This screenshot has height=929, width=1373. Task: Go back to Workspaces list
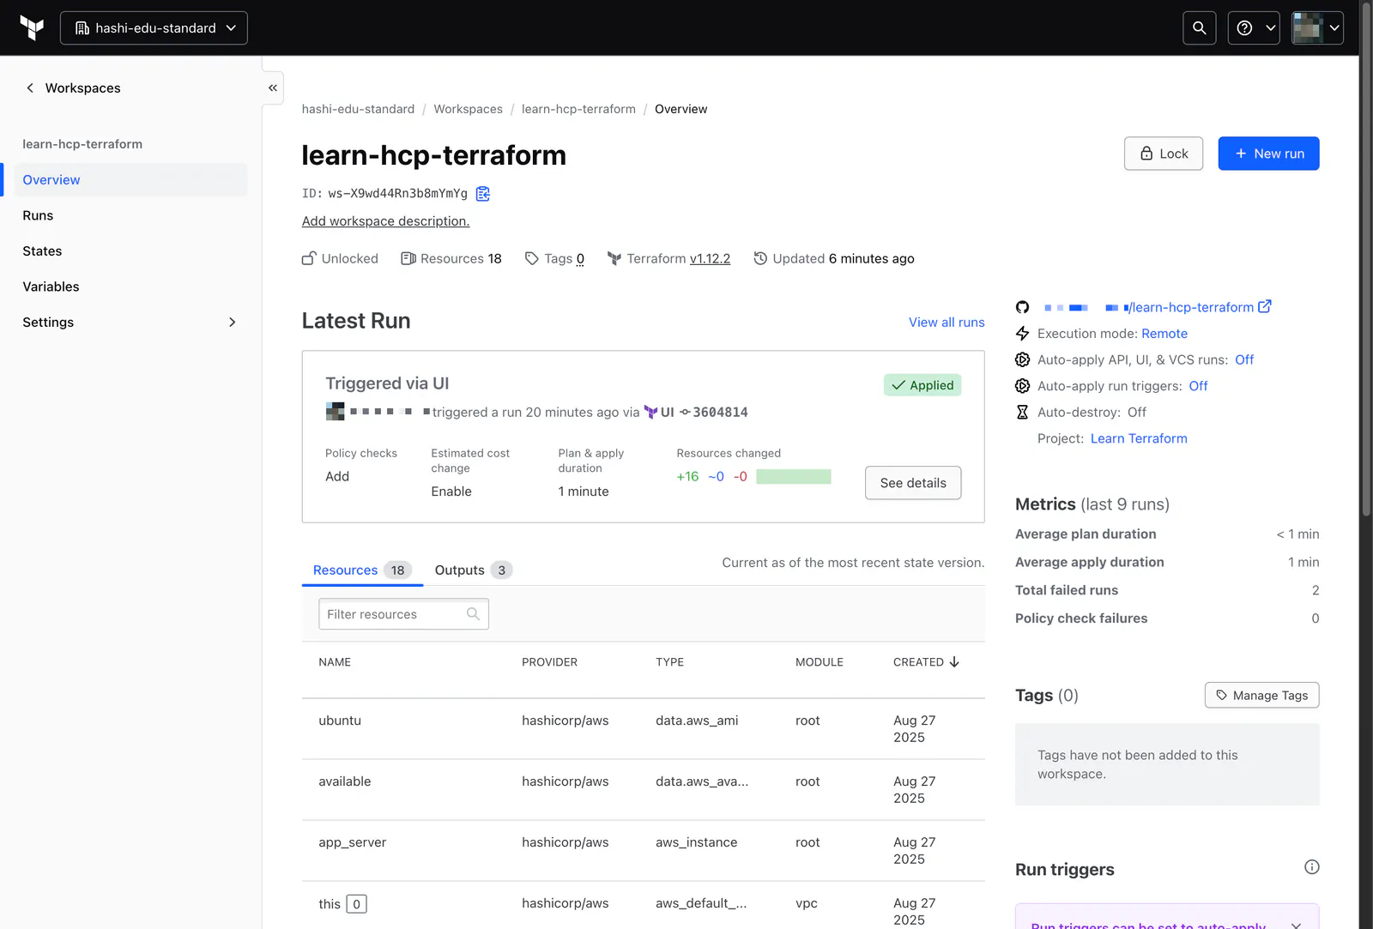coord(73,88)
